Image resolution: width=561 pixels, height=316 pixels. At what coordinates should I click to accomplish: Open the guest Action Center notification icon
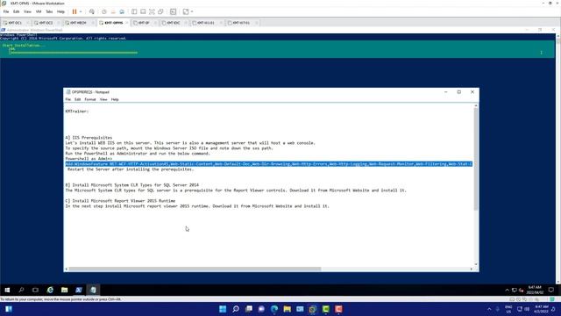tap(551, 290)
